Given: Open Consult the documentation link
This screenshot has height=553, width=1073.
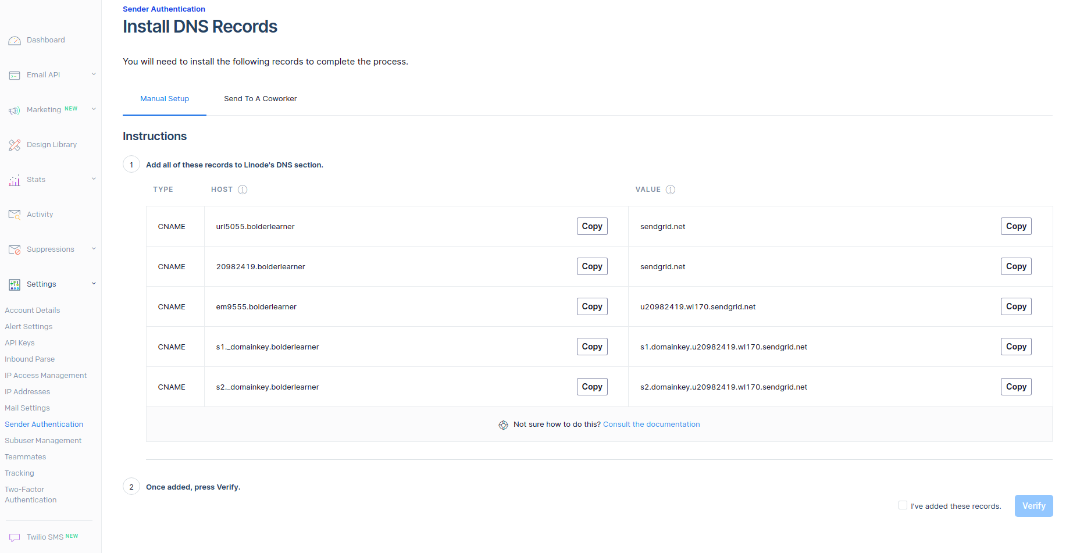Looking at the screenshot, I should click(x=651, y=424).
